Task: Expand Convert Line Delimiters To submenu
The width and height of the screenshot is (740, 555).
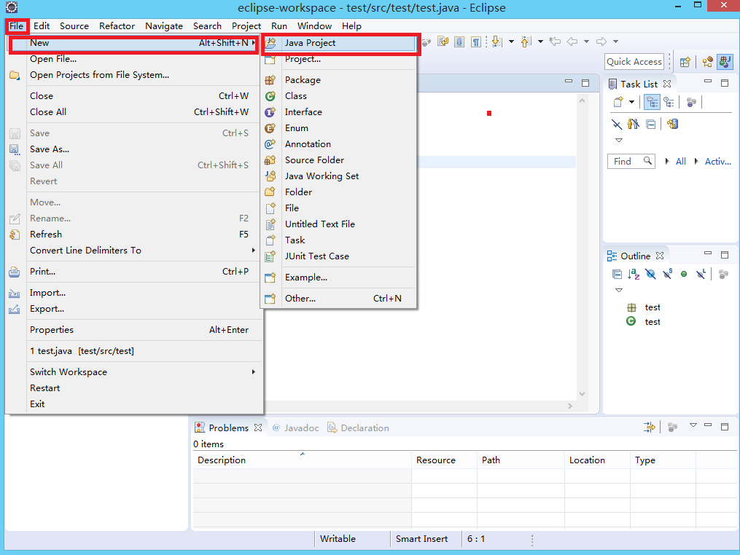Action: [134, 251]
